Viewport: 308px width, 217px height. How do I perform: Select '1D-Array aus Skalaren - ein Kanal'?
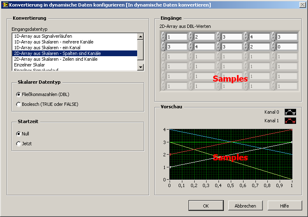[75, 48]
